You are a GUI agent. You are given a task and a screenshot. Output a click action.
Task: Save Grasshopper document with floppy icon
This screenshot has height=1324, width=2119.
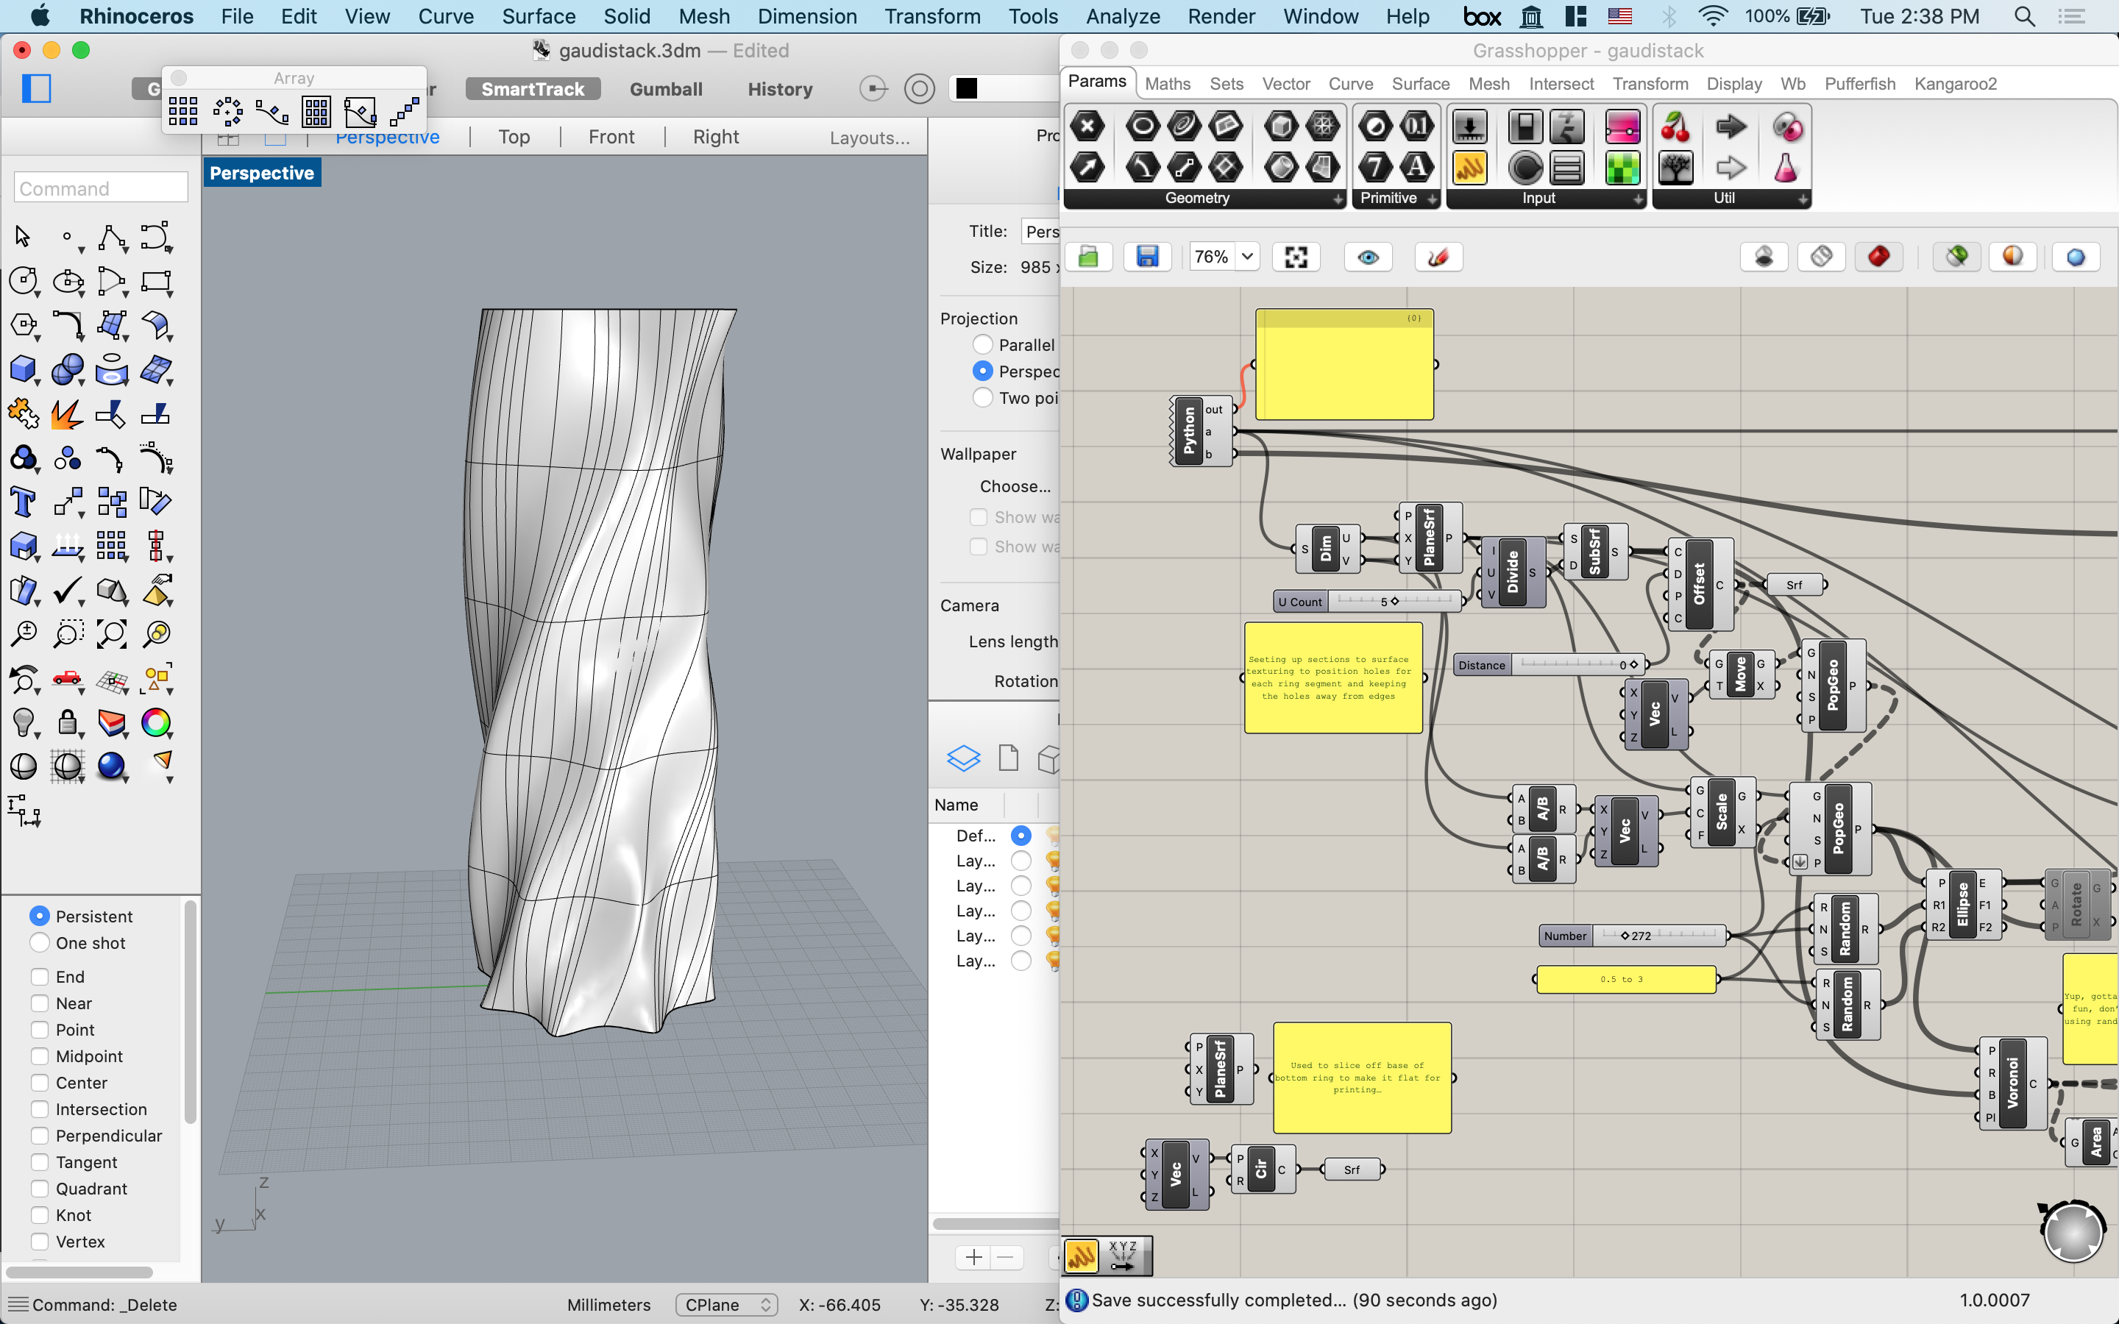pyautogui.click(x=1147, y=257)
